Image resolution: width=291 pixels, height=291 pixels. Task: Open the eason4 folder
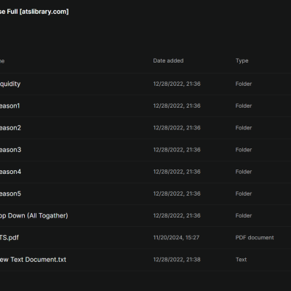pyautogui.click(x=10, y=172)
